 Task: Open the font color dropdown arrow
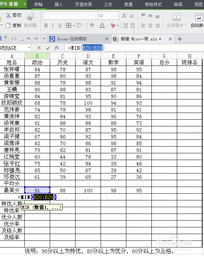point(107,25)
